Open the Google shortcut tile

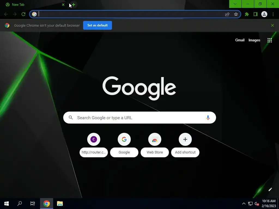[x=124, y=139]
